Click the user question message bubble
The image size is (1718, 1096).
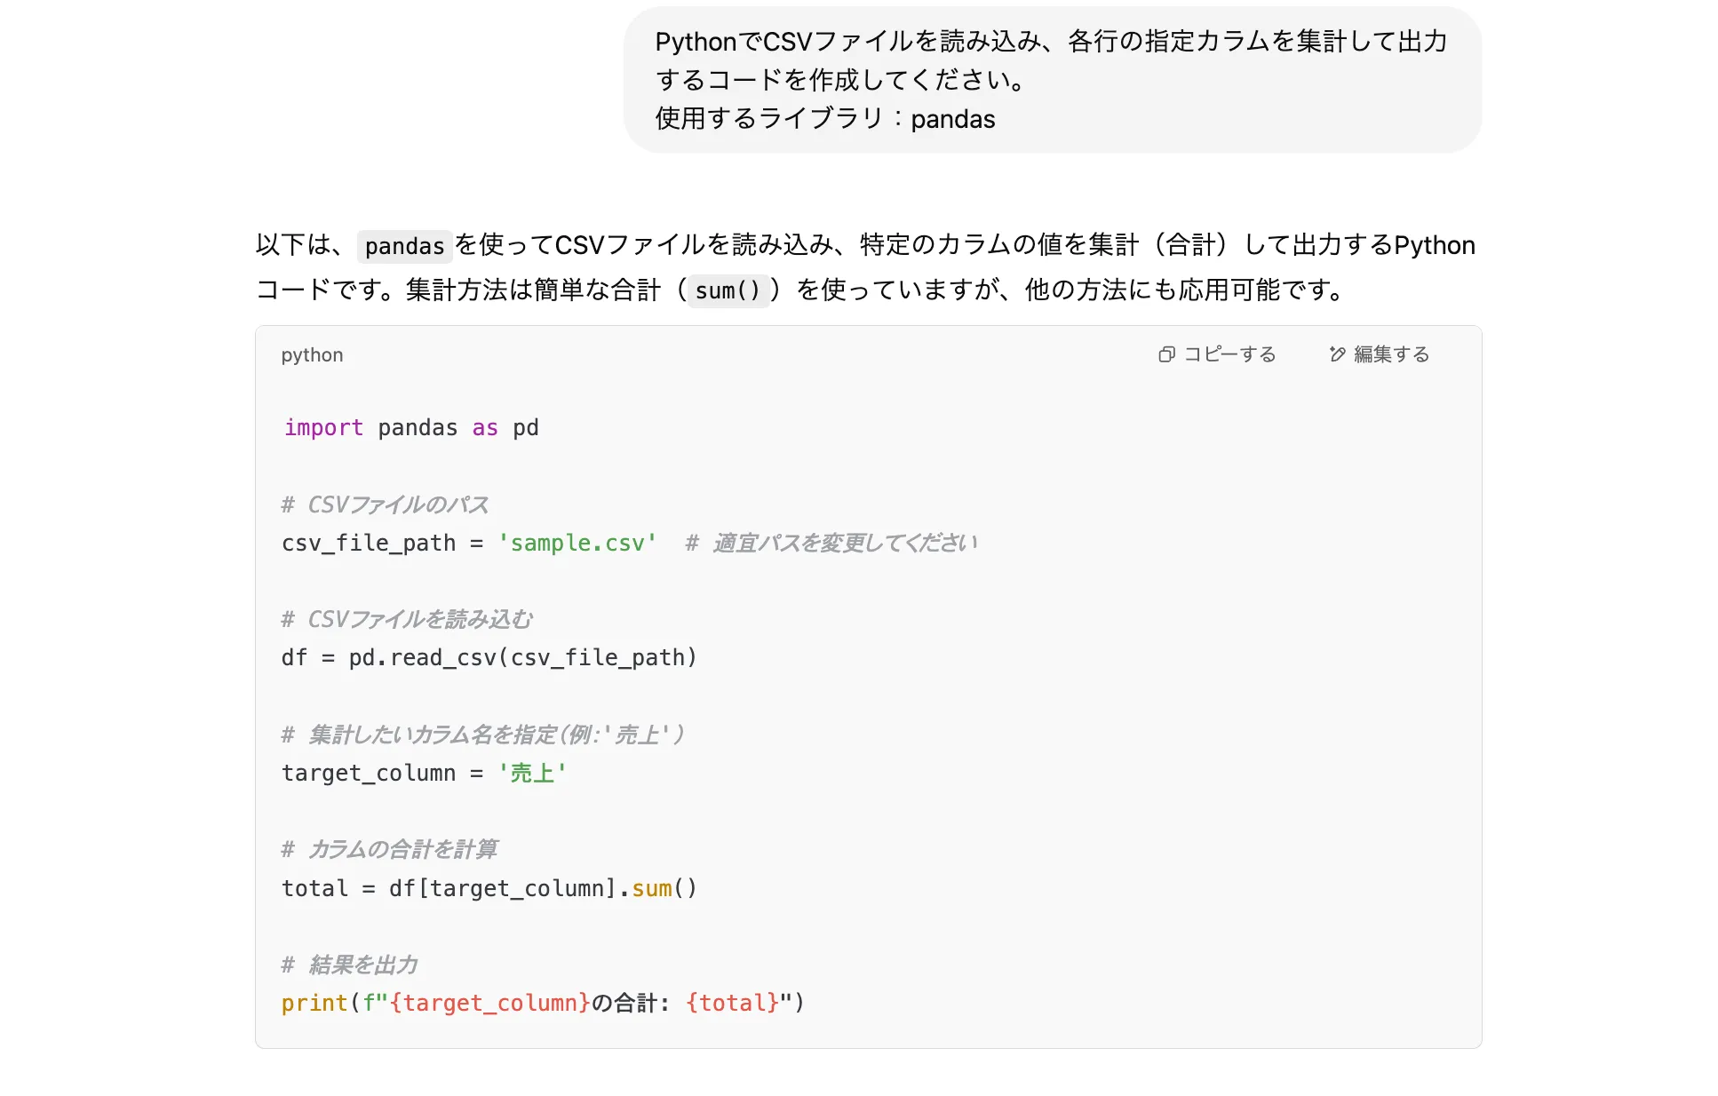pyautogui.click(x=1054, y=79)
